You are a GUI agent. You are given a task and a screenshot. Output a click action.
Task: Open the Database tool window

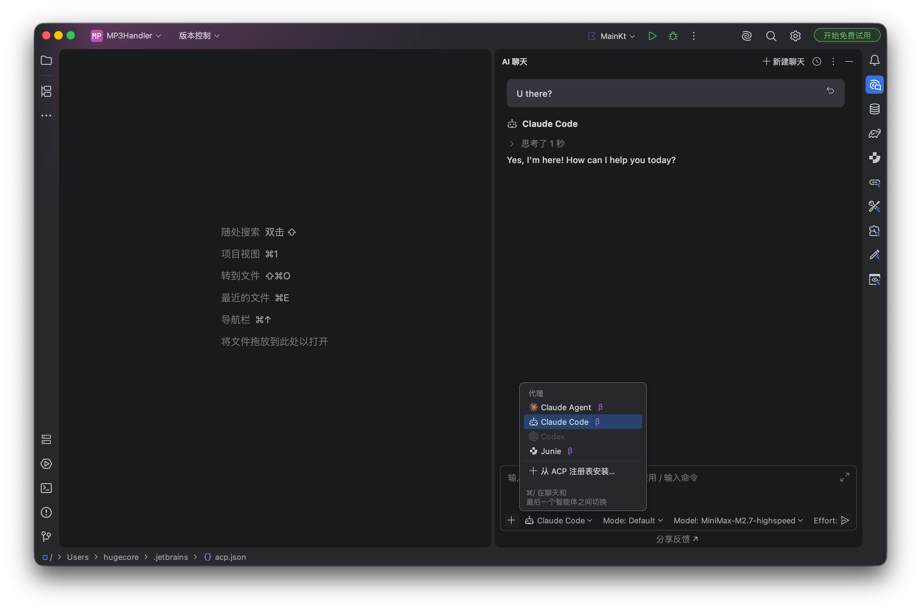[x=875, y=109]
